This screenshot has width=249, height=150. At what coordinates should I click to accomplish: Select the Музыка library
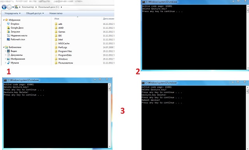(x=15, y=63)
